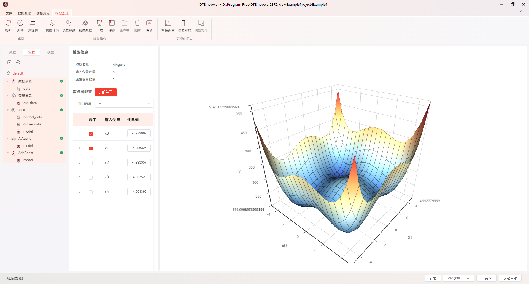Click the x4 variable value field
Viewport: 529px width, 284px height.
click(x=139, y=192)
